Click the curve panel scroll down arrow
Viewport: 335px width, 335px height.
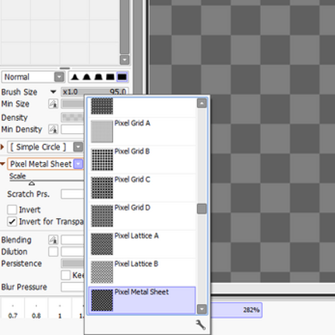125,60
